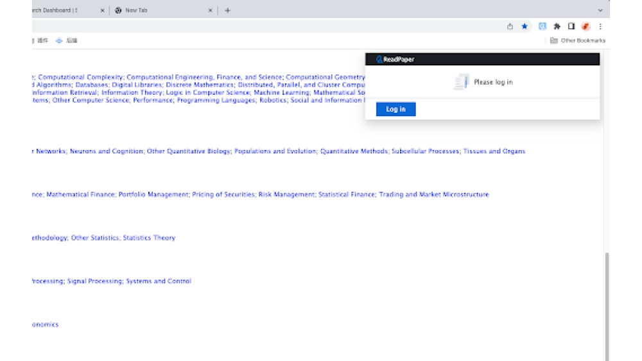The image size is (642, 361).
Task: Click the profile avatar icon
Action: [x=586, y=26]
